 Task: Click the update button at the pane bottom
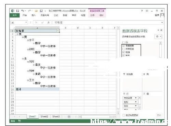[x=159, y=115]
